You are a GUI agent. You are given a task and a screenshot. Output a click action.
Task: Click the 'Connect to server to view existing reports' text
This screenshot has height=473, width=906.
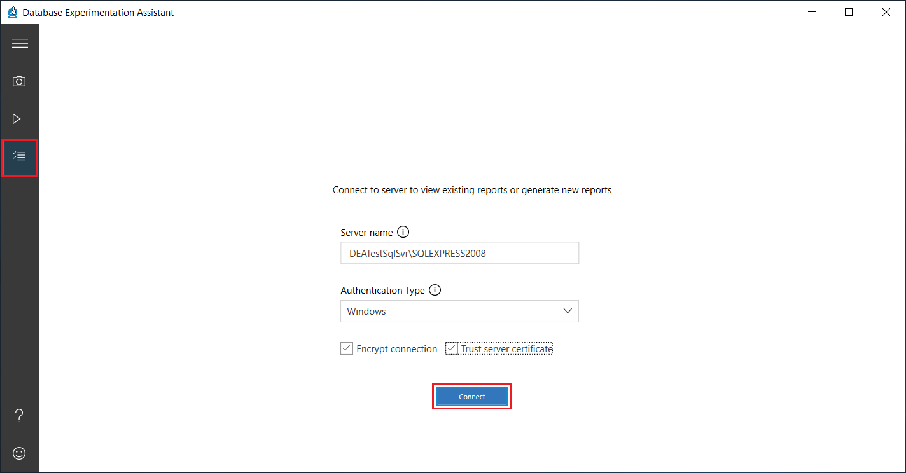(x=472, y=190)
